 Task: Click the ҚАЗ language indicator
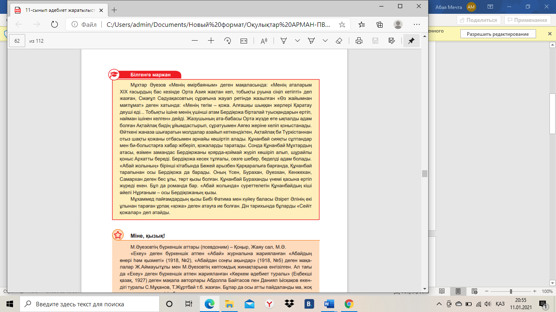tap(500, 304)
